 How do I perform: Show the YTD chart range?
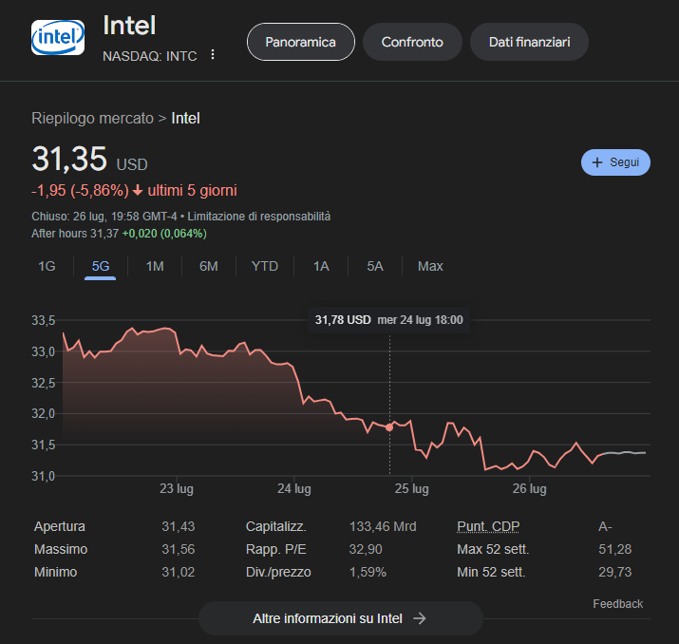(265, 266)
